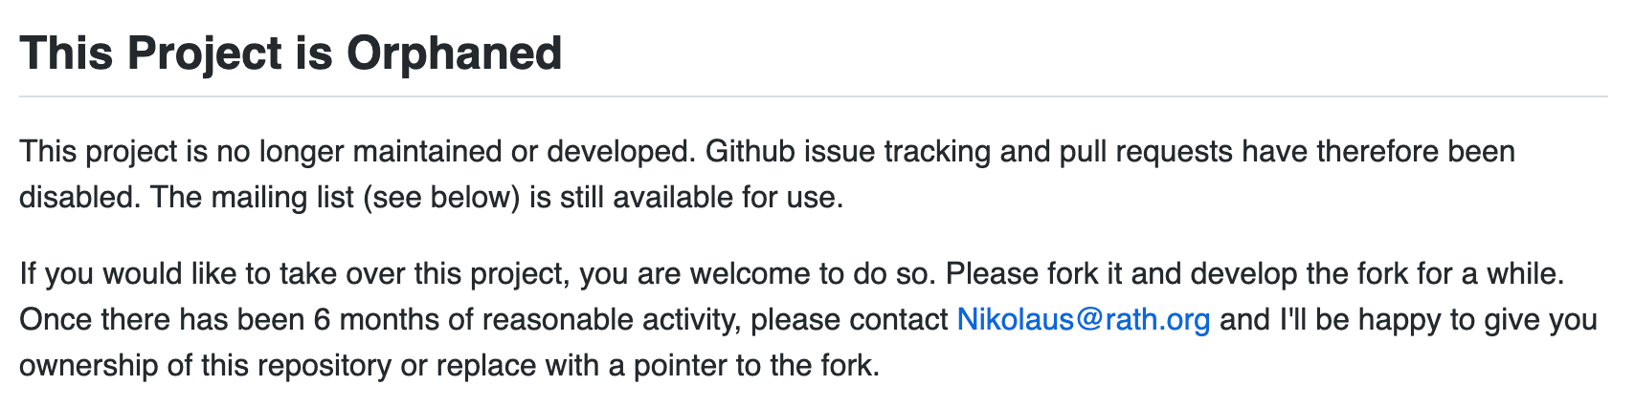
Task: Click the text 'mailing list' in the first paragraph
Action: point(278,198)
